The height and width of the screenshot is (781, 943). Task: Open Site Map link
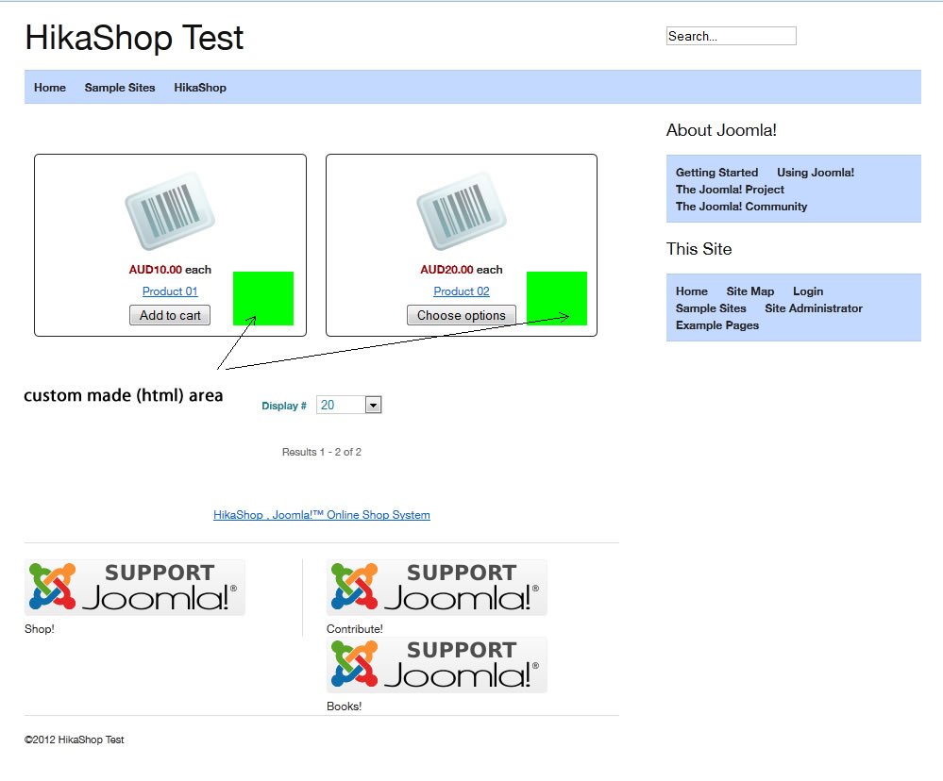coord(749,291)
